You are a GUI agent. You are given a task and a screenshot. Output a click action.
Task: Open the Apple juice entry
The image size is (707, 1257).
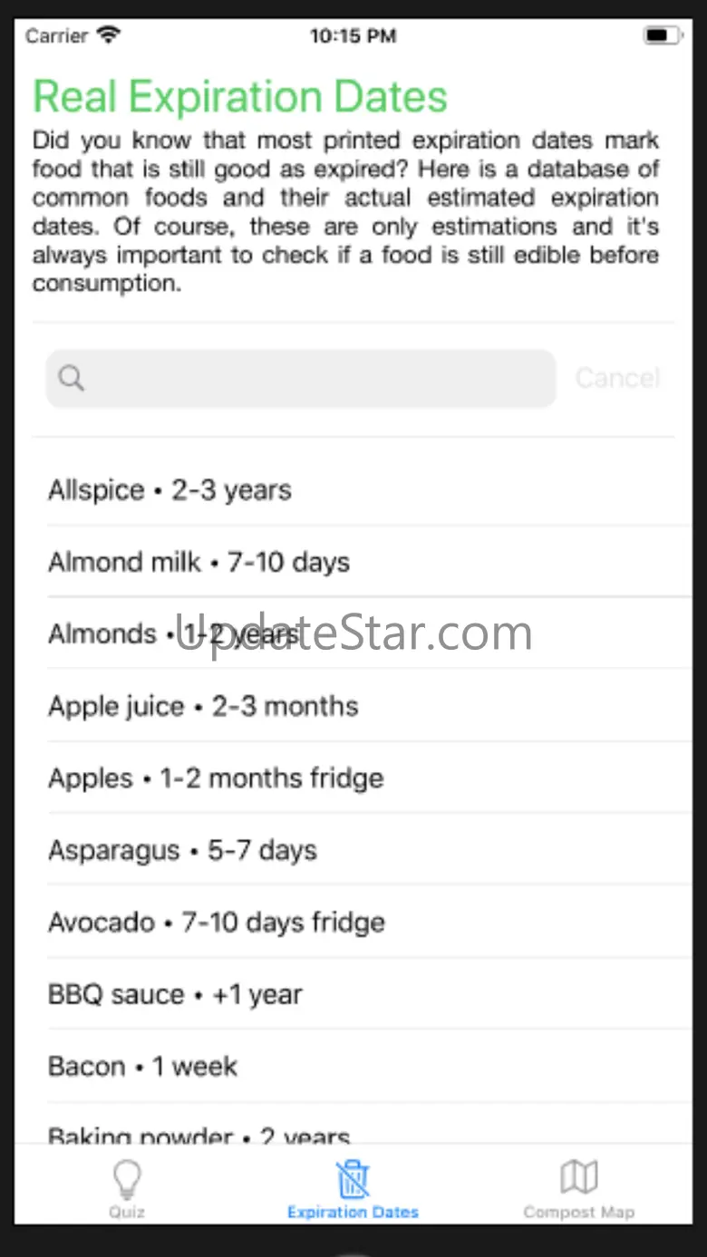click(x=363, y=706)
